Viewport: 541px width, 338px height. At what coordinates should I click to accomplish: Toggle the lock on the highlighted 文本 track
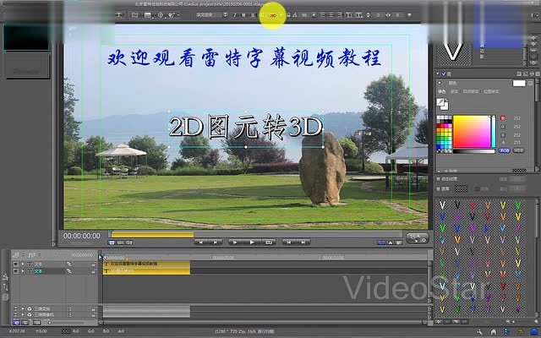coord(94,272)
